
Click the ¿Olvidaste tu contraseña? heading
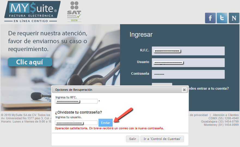(79, 112)
